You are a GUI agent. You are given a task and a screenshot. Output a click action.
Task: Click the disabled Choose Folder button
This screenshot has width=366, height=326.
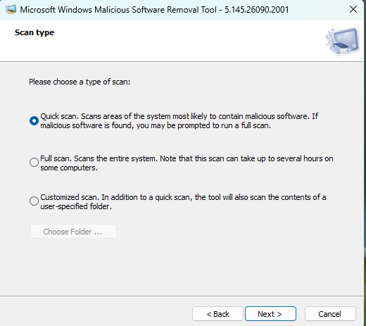click(73, 232)
